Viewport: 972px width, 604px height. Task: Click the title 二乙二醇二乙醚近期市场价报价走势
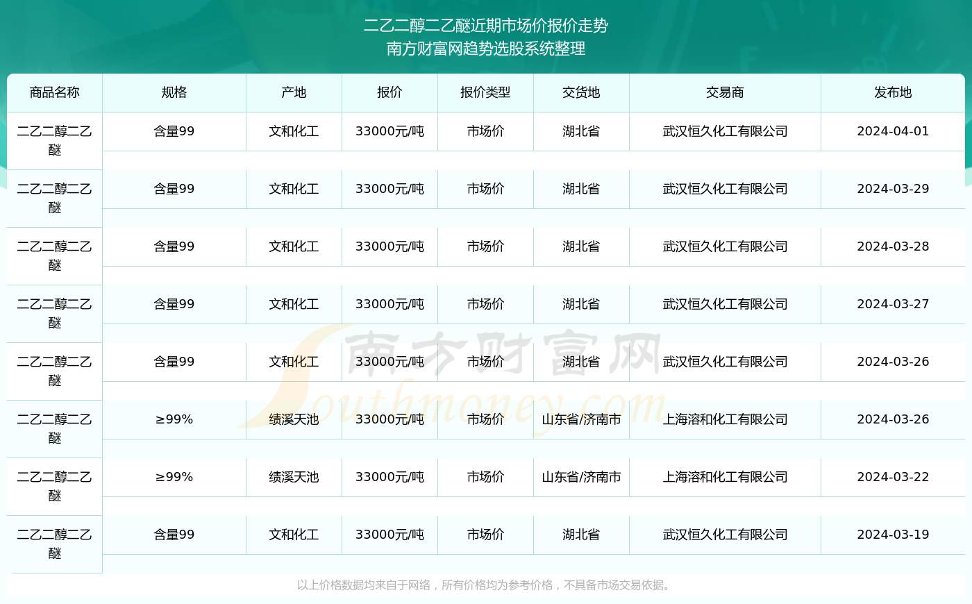pos(486,26)
